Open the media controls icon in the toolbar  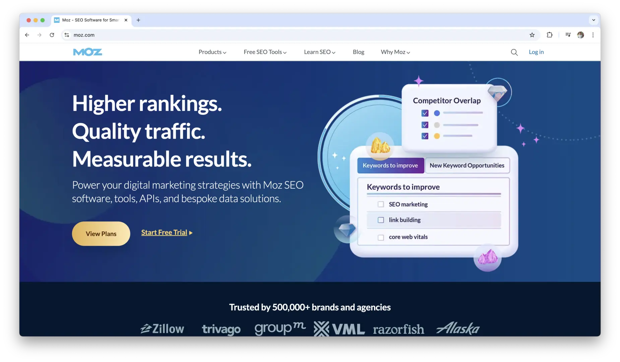click(x=568, y=35)
